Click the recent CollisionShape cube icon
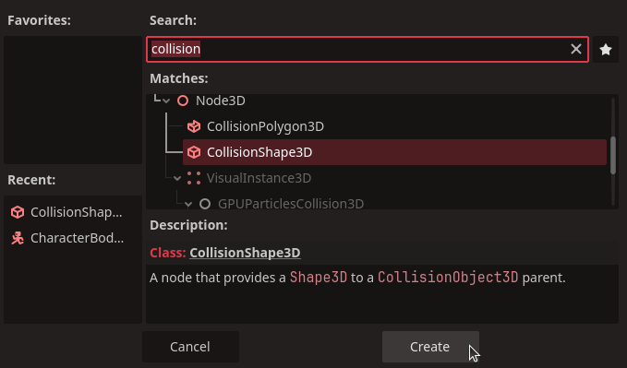 (x=18, y=212)
